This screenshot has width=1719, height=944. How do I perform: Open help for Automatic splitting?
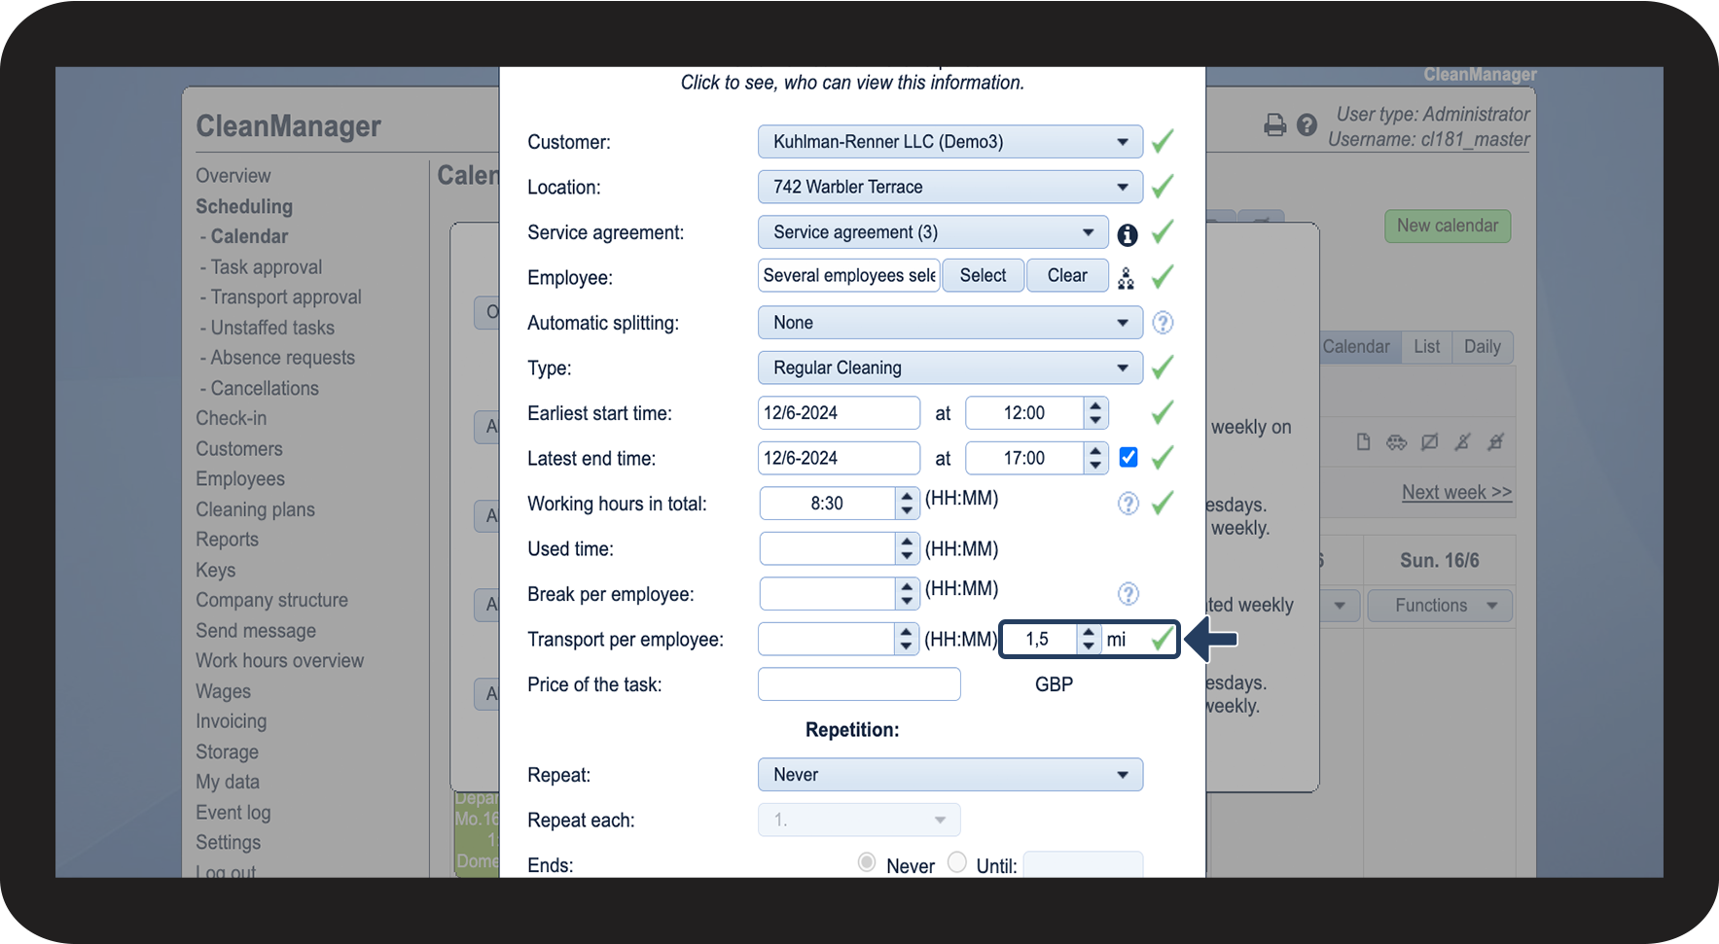(1163, 323)
